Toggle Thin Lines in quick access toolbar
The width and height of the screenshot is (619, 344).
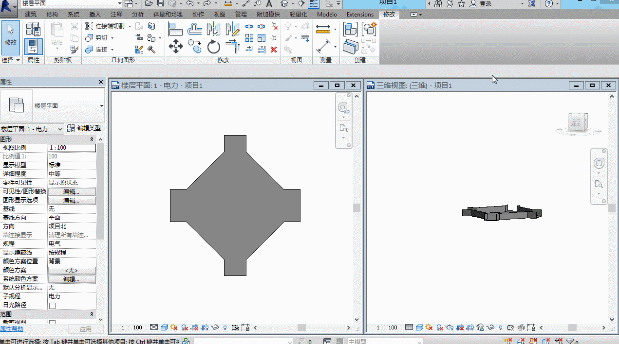313,3
